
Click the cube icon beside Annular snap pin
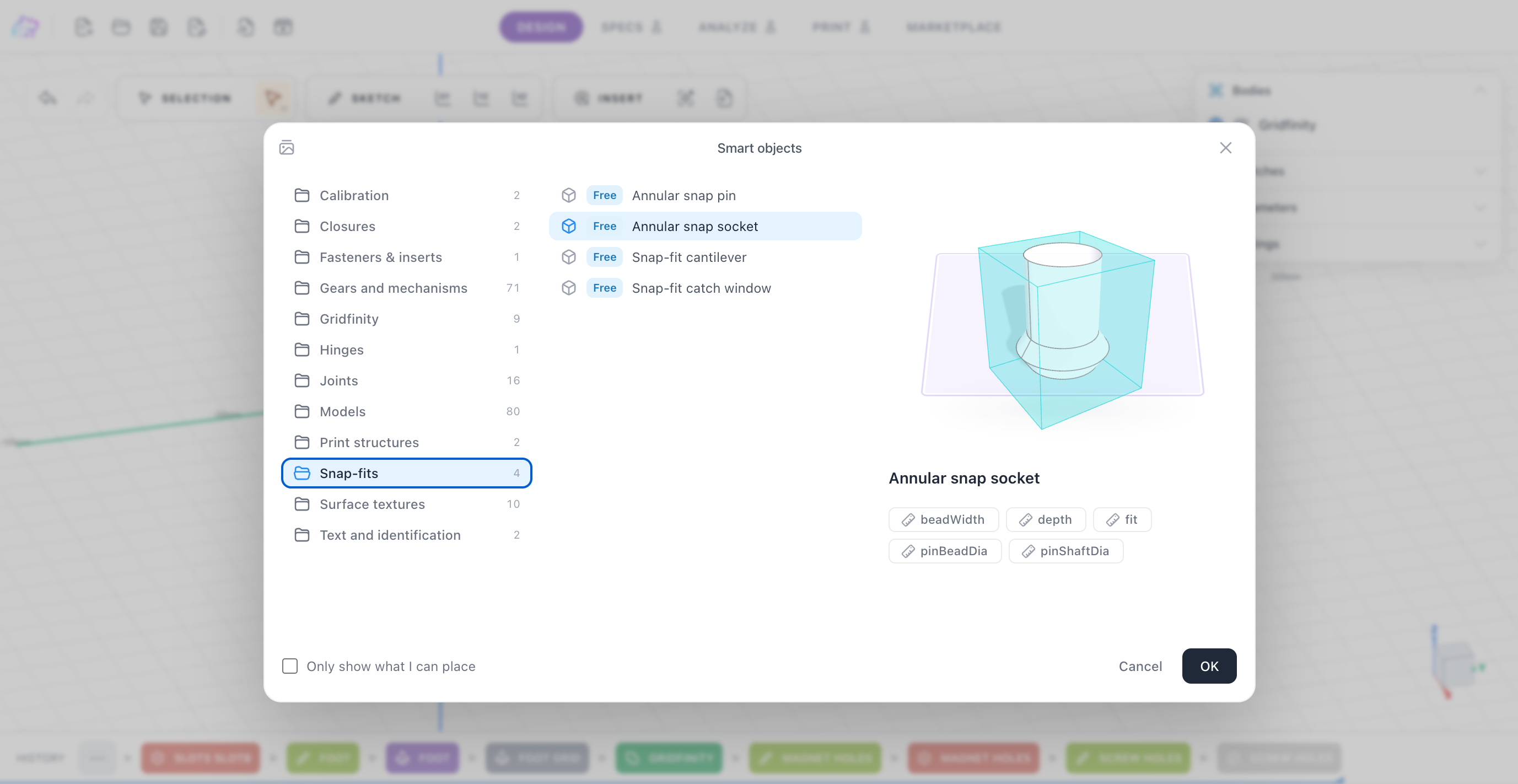pyautogui.click(x=569, y=195)
